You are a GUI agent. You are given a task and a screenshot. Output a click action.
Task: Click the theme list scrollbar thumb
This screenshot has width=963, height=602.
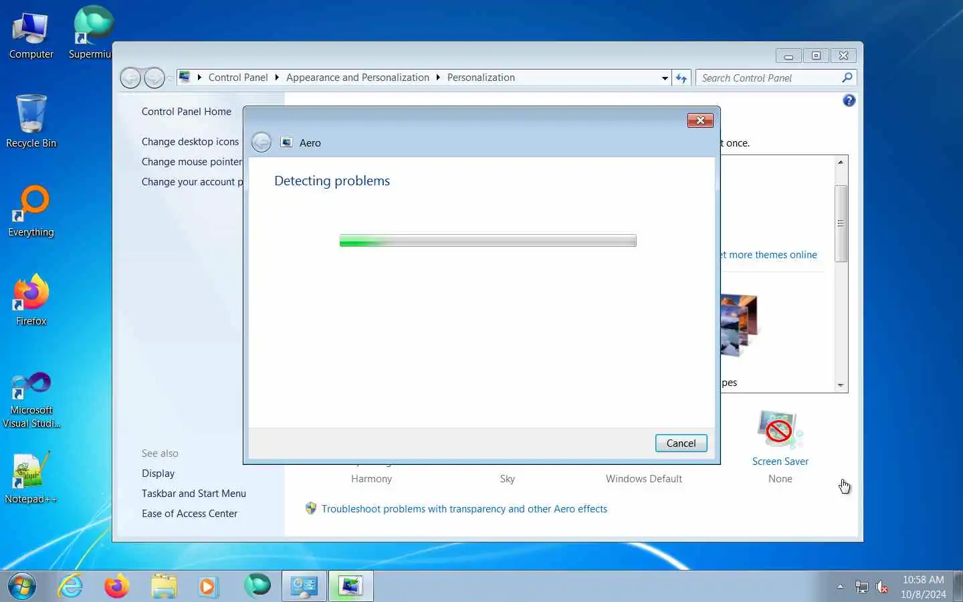coord(841,223)
